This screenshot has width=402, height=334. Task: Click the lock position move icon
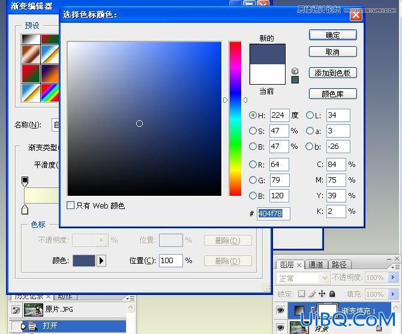pos(322,293)
